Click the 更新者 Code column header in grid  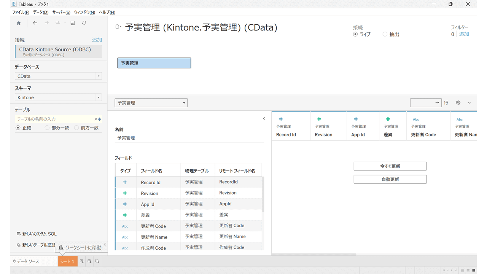[428, 126]
